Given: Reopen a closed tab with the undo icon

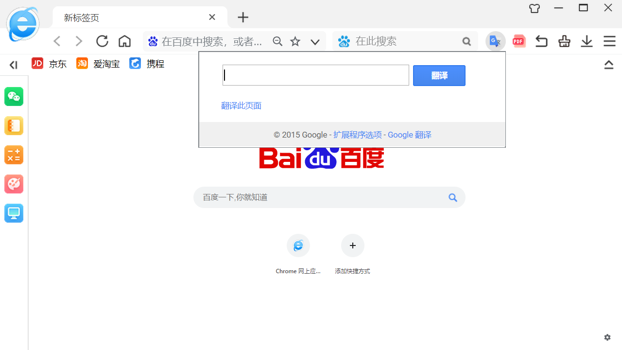Looking at the screenshot, I should tap(541, 41).
